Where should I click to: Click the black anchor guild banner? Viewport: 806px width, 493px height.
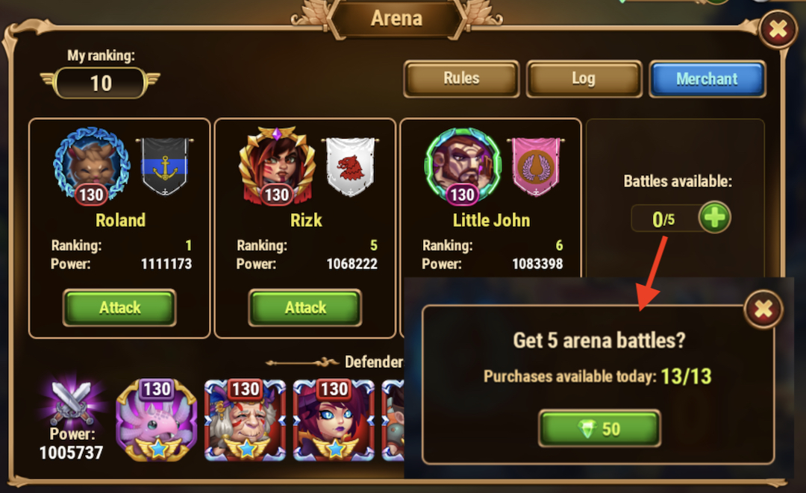(165, 166)
